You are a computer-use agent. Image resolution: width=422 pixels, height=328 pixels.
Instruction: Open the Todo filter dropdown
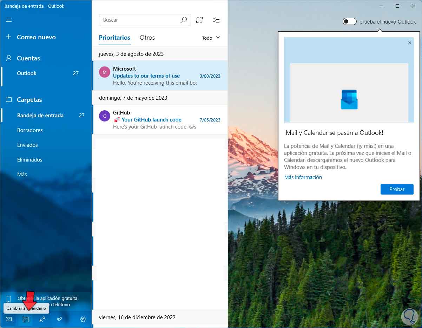211,38
